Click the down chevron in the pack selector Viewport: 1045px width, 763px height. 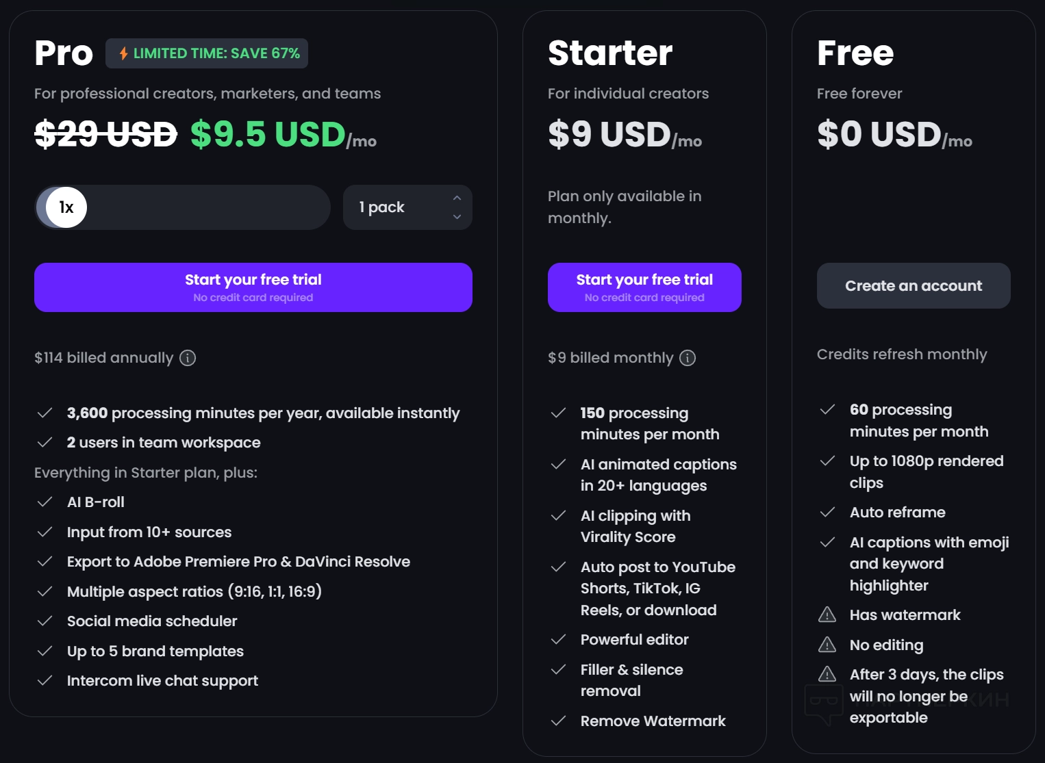[457, 217]
